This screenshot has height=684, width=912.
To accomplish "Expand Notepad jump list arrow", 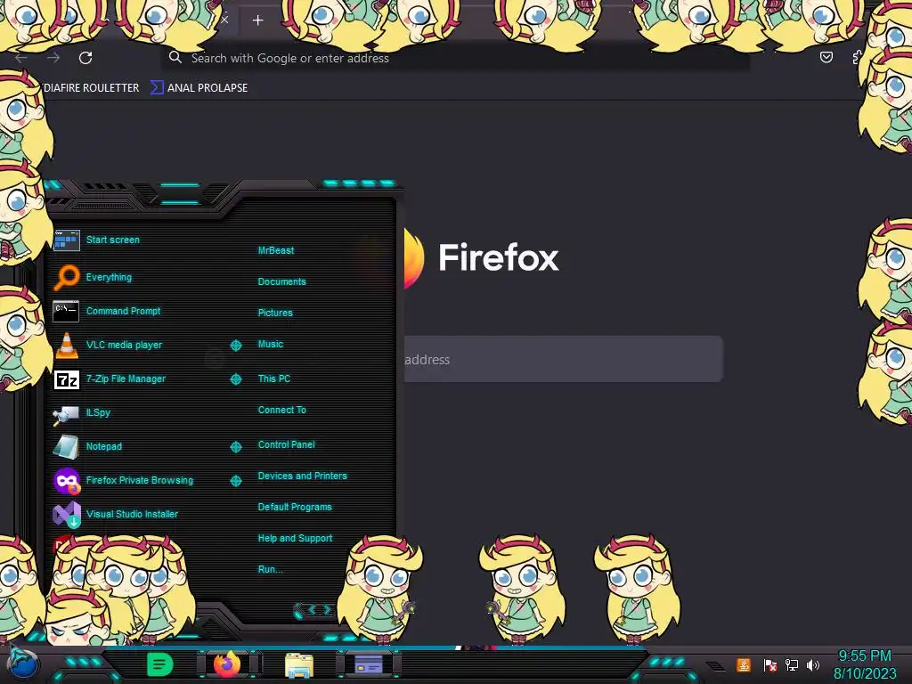I will click(x=236, y=447).
